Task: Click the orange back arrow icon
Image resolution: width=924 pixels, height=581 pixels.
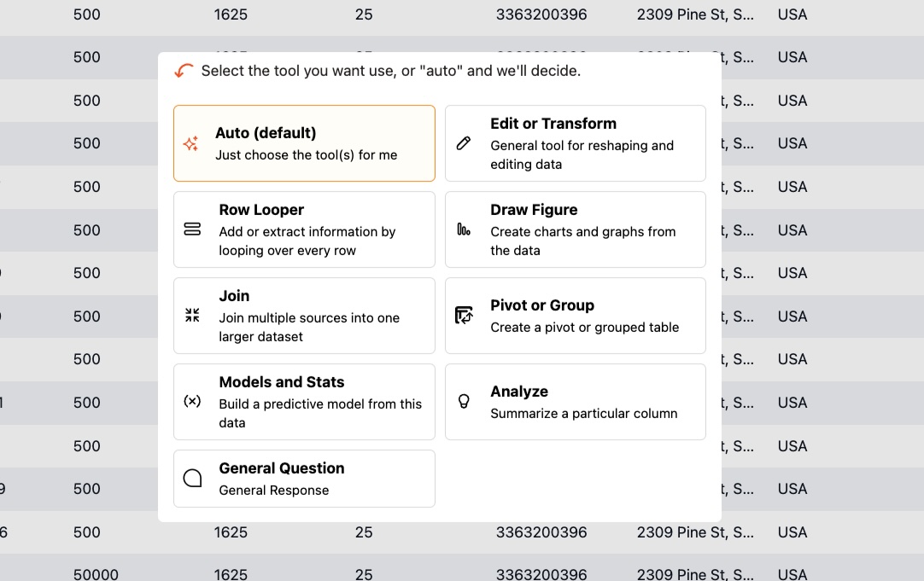Action: pos(184,71)
